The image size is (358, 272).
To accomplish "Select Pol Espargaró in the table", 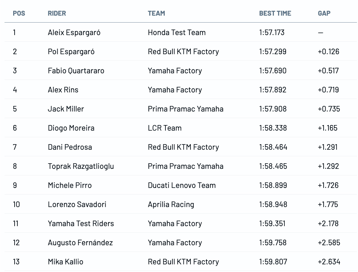I will point(71,52).
